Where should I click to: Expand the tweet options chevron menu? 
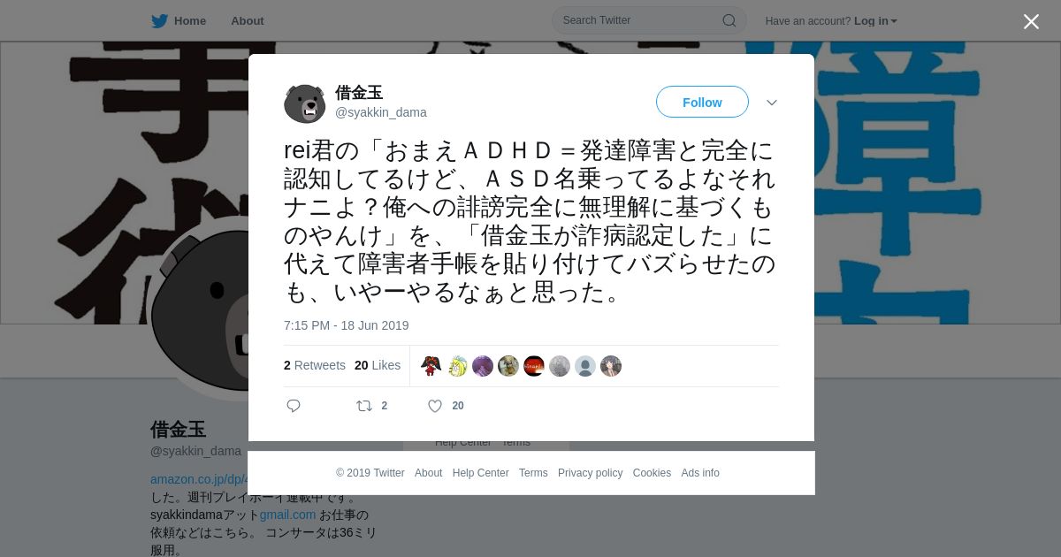click(772, 103)
